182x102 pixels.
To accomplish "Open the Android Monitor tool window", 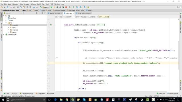I will 26,93.
